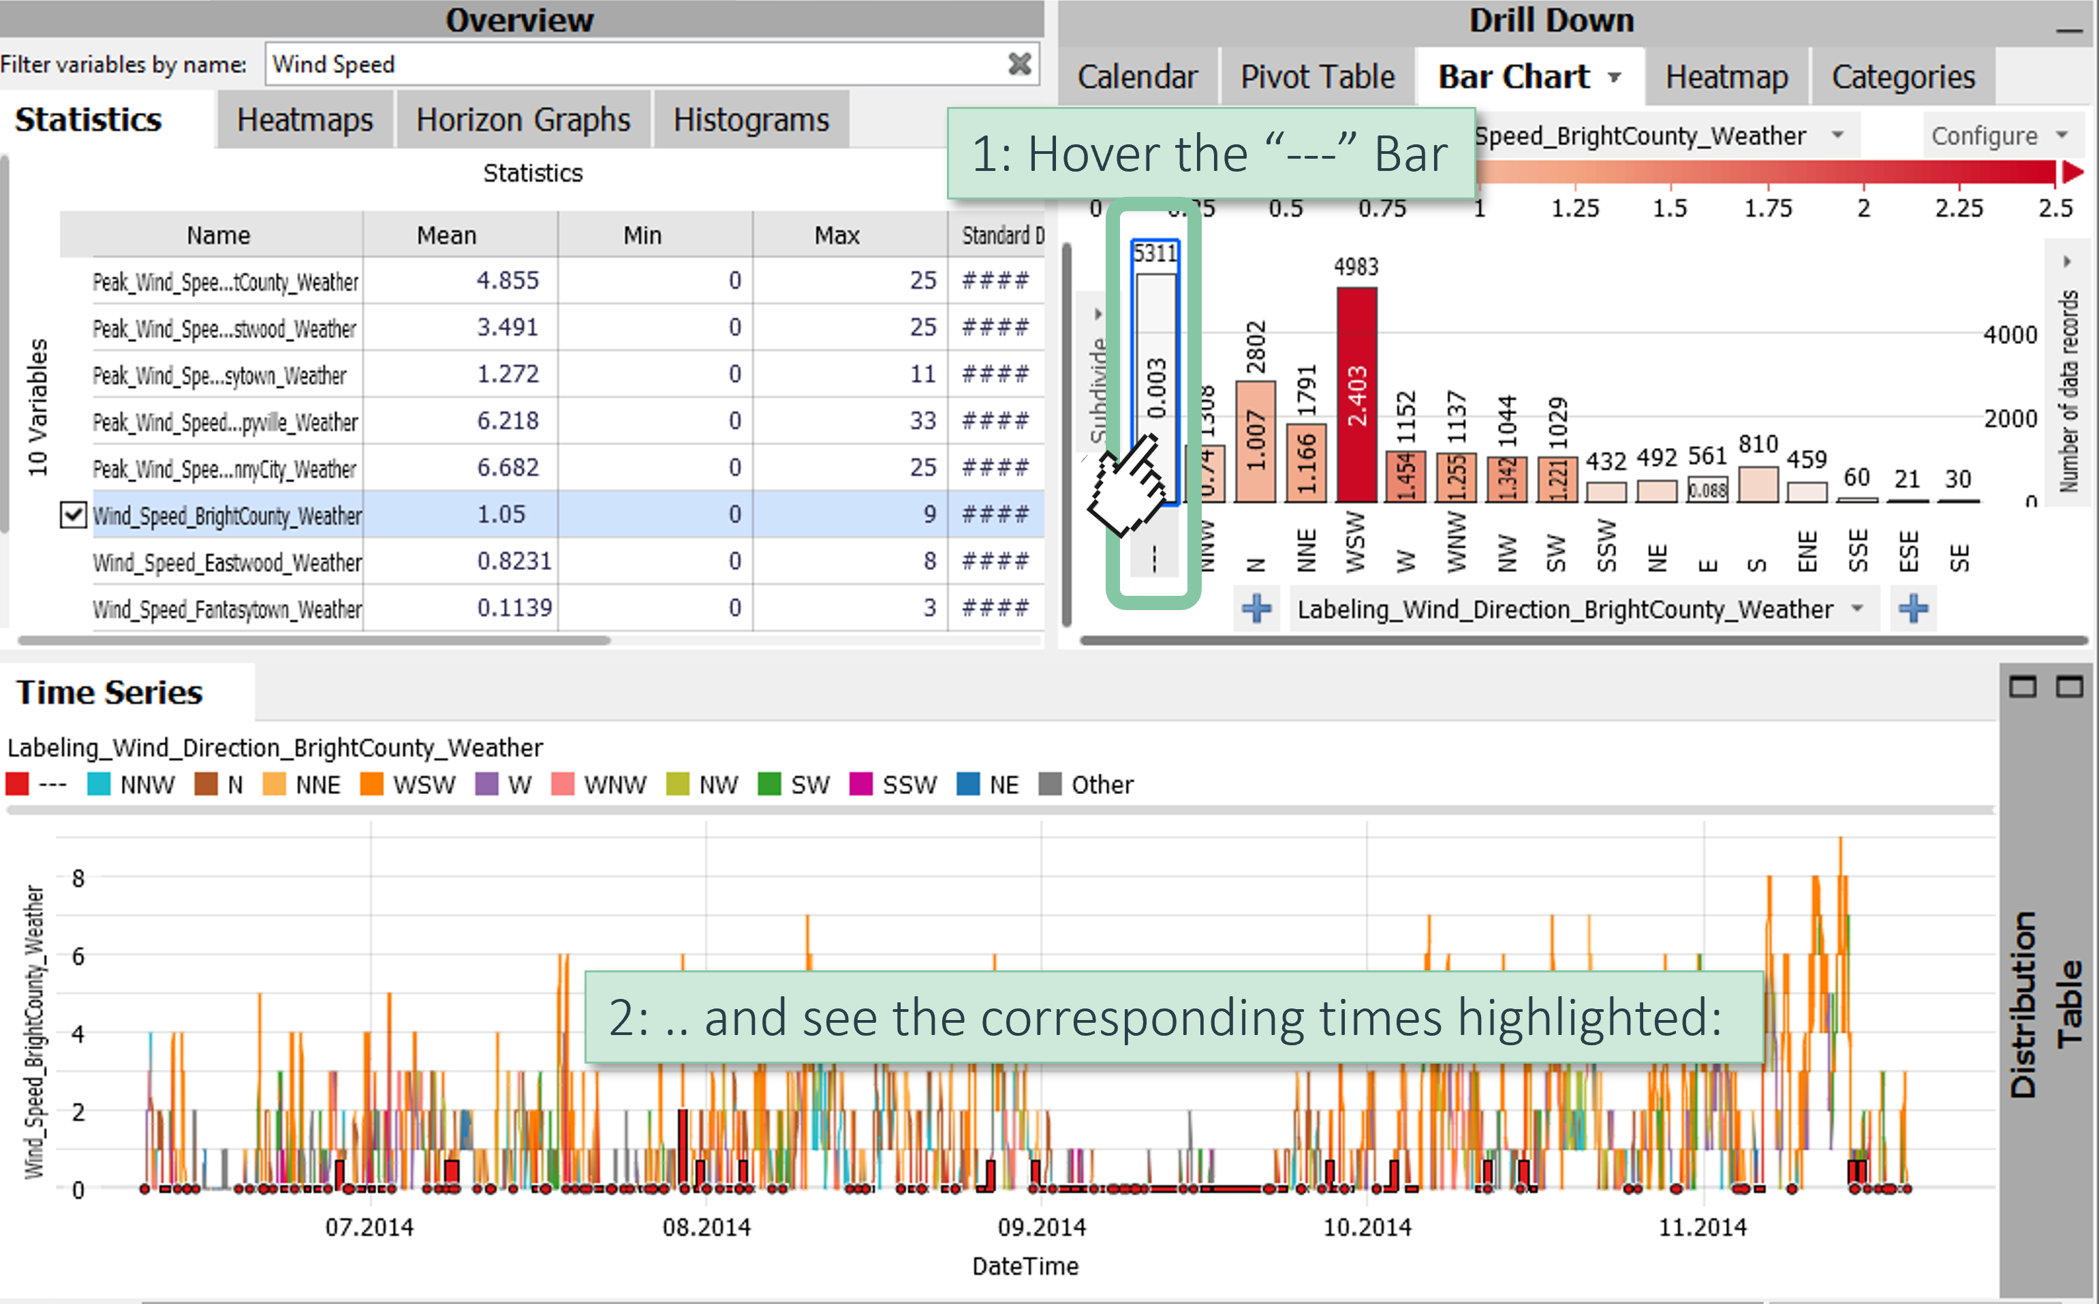Clear the variable name filter

click(x=1019, y=64)
